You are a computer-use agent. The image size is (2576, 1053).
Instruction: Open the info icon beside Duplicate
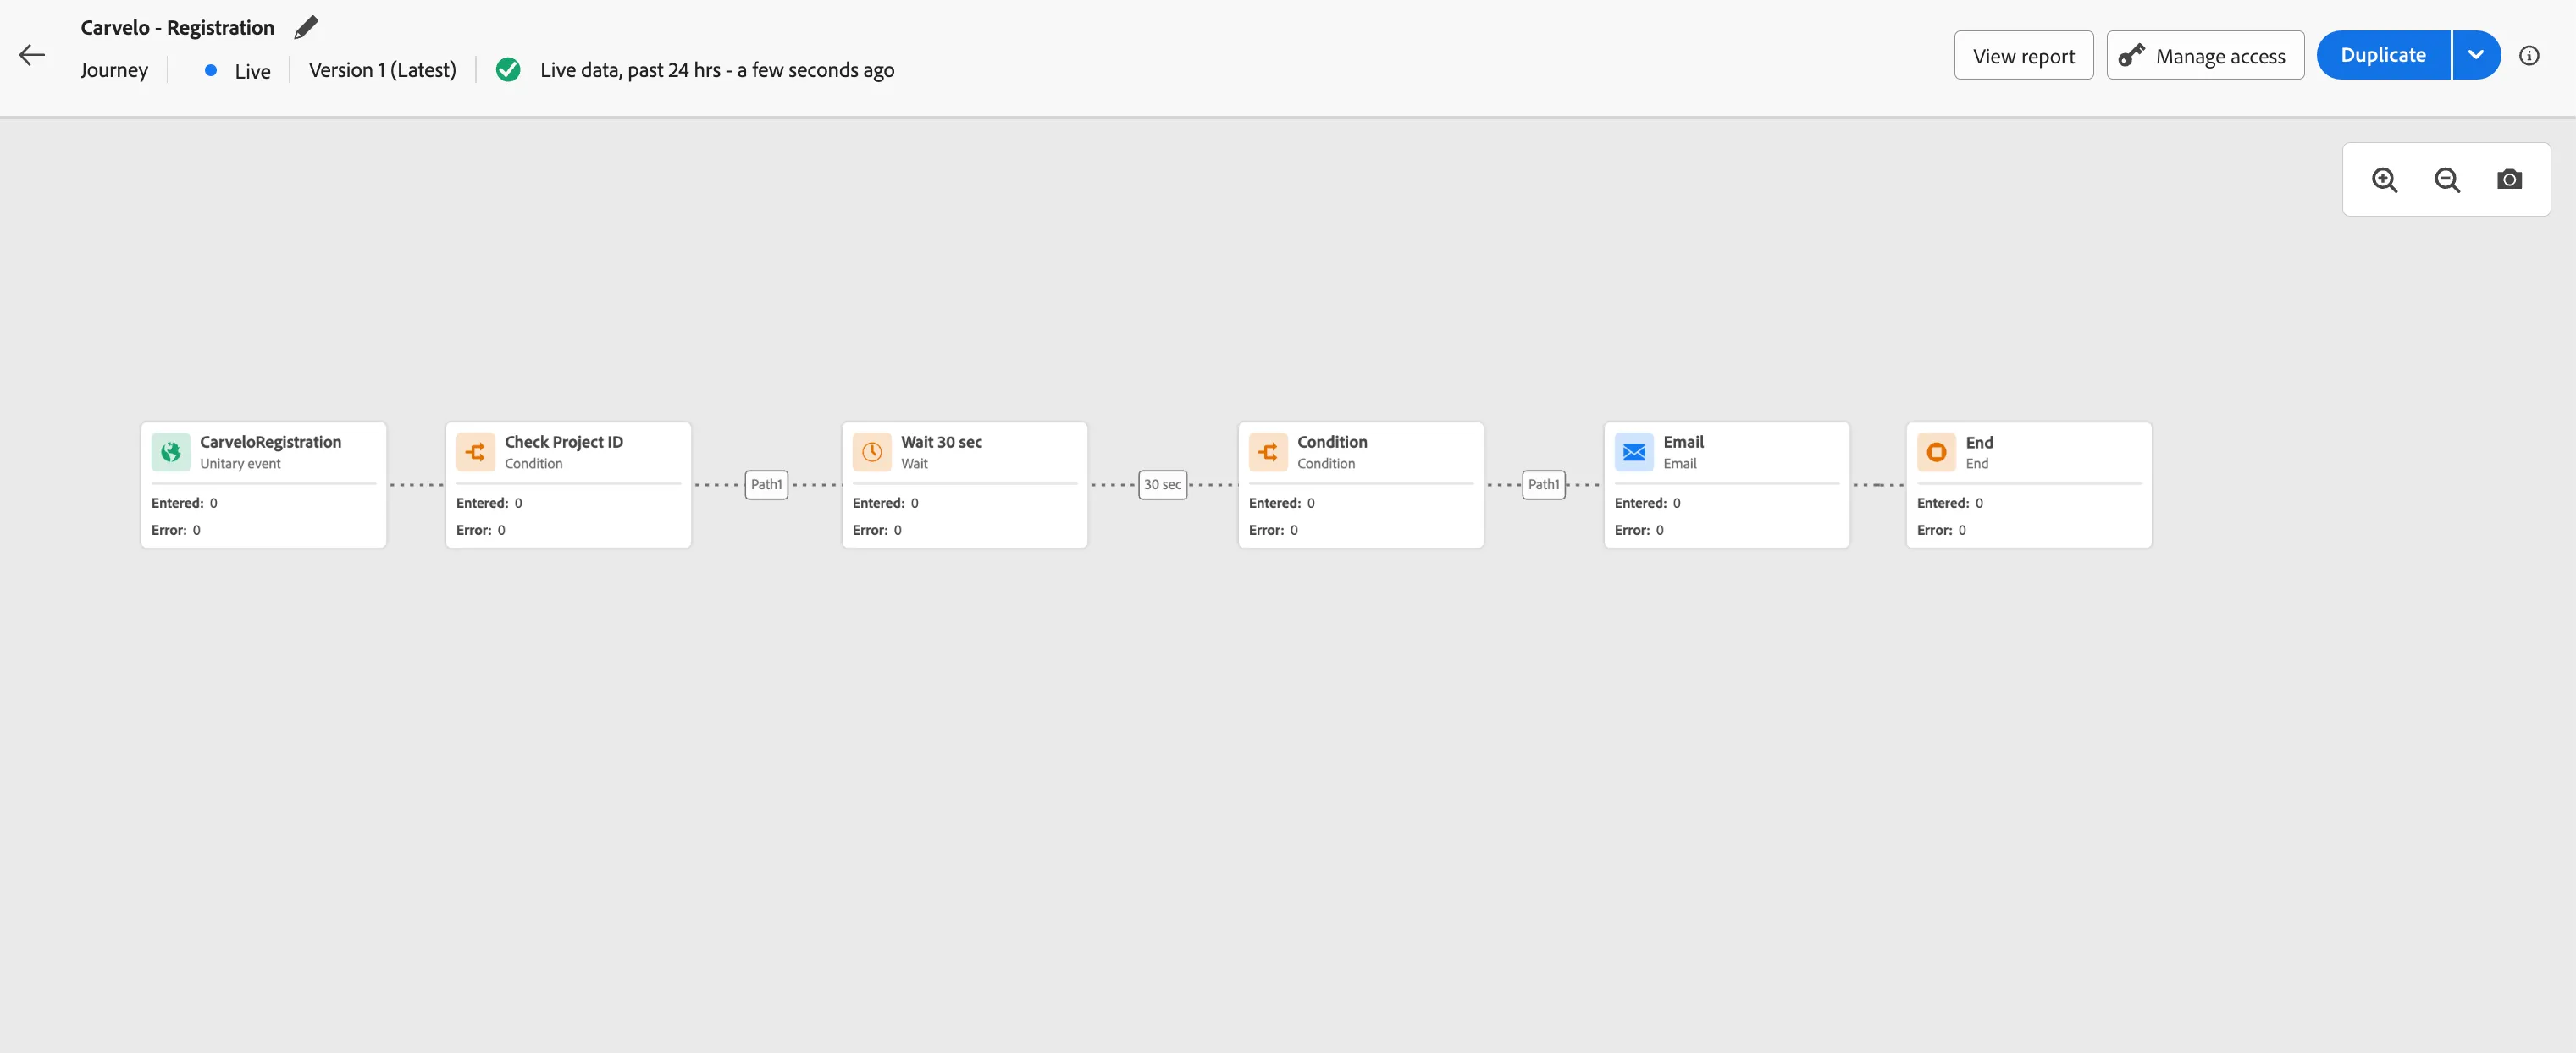(x=2528, y=56)
